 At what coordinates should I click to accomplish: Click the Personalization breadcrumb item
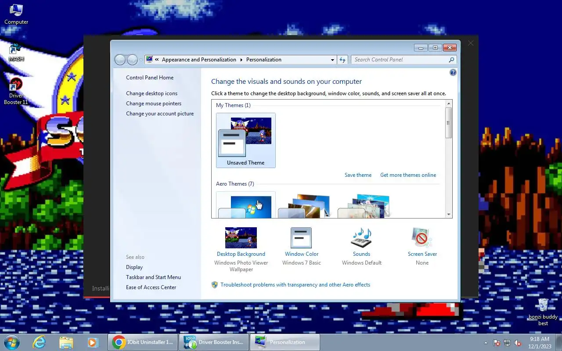[x=264, y=60]
